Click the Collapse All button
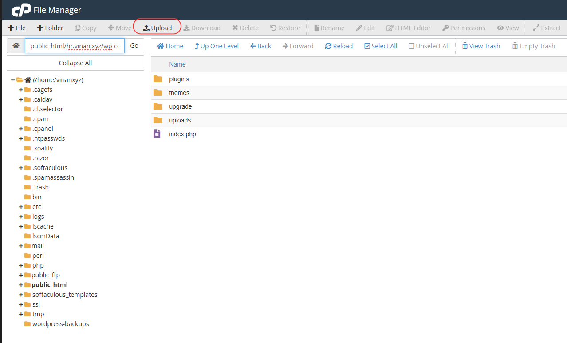 click(75, 63)
